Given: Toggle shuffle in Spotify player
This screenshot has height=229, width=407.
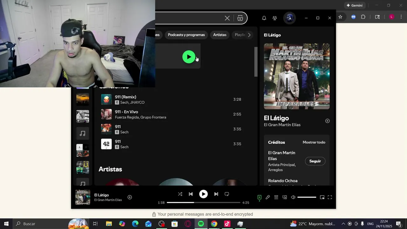Looking at the screenshot, I should click(x=180, y=194).
